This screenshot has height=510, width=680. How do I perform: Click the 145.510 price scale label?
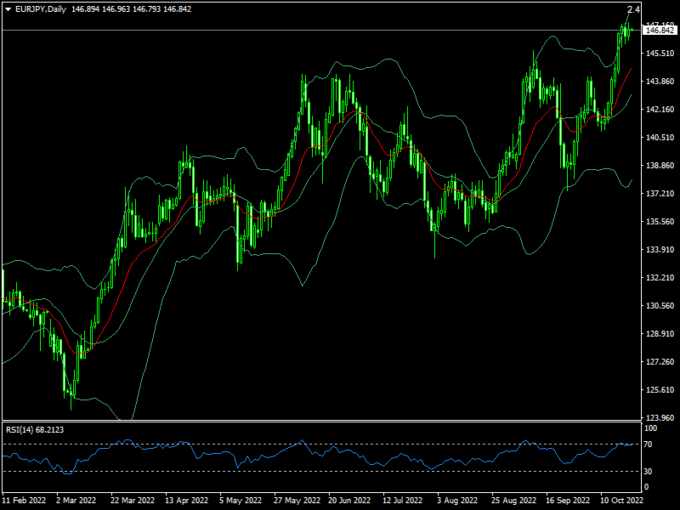pos(660,54)
